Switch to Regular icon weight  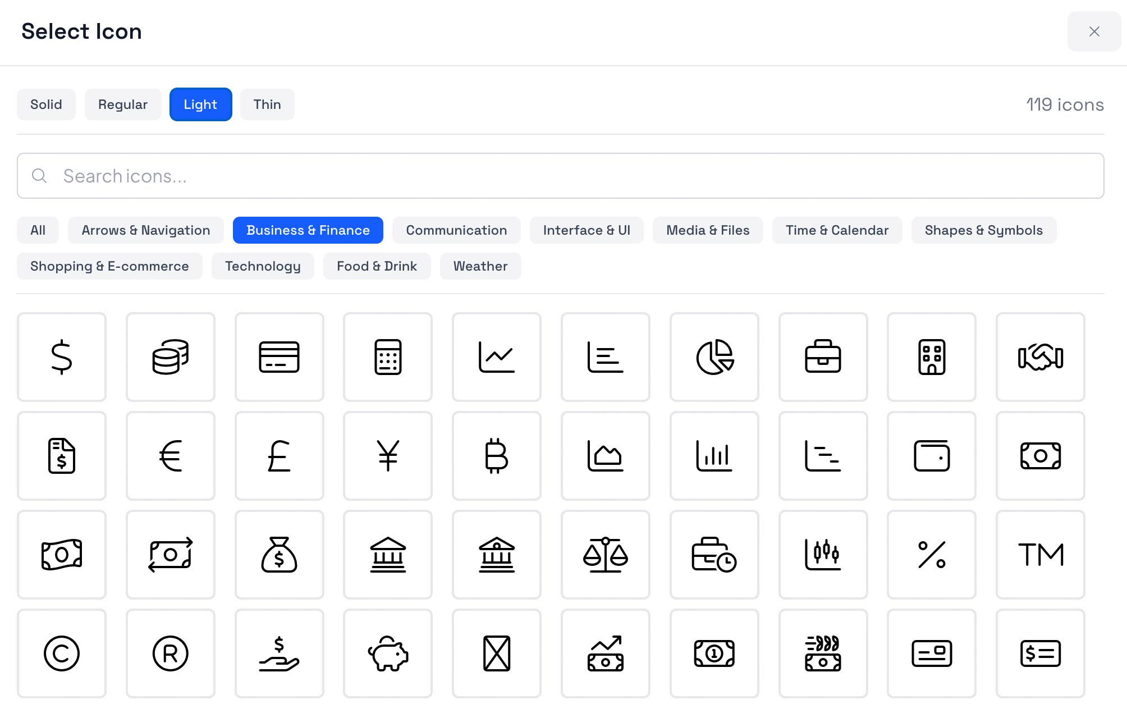[123, 104]
